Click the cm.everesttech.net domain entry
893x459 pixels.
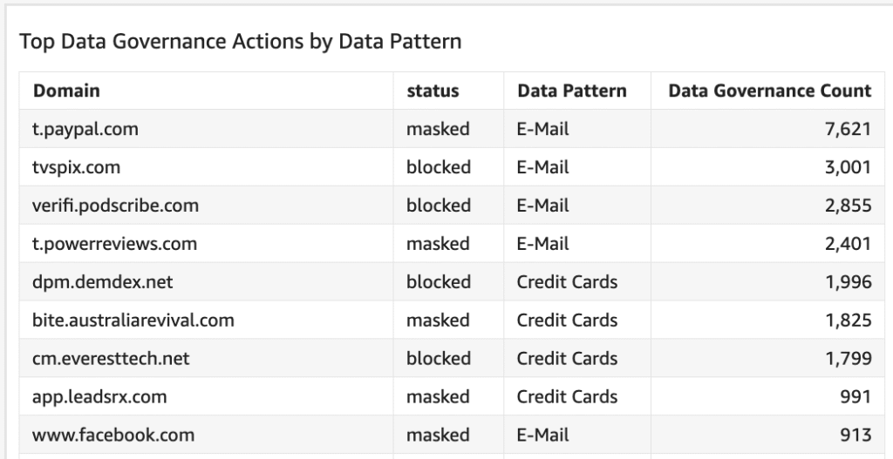point(111,359)
